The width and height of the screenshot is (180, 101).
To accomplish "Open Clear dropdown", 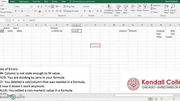I will (x=154, y=12).
